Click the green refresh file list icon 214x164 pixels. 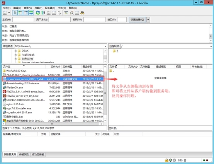(38, 13)
